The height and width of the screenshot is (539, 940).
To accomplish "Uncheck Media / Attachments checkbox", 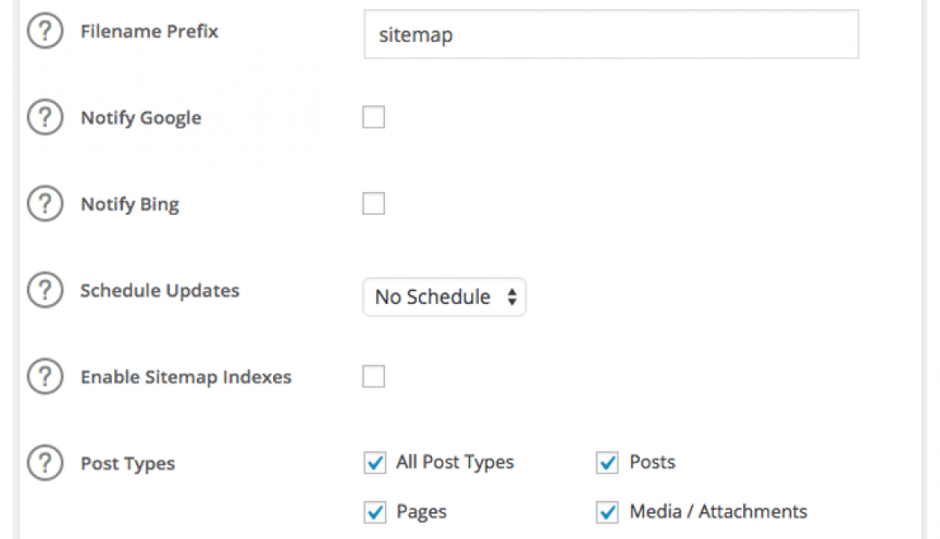I will coord(608,512).
